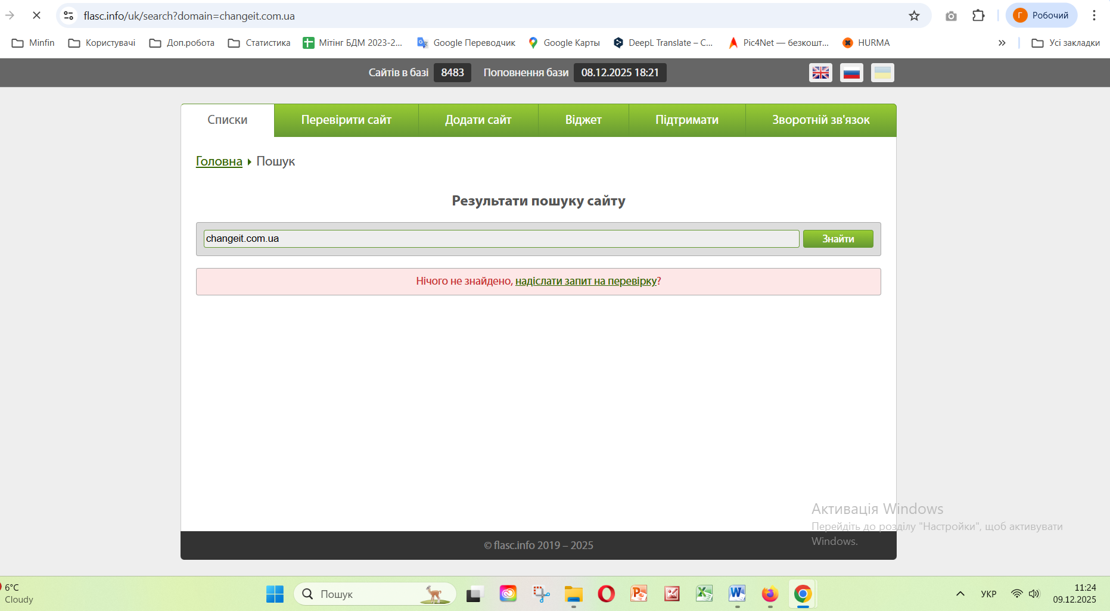Switch site language to Russian flag
Screen dimensions: 1110x611
click(x=851, y=73)
